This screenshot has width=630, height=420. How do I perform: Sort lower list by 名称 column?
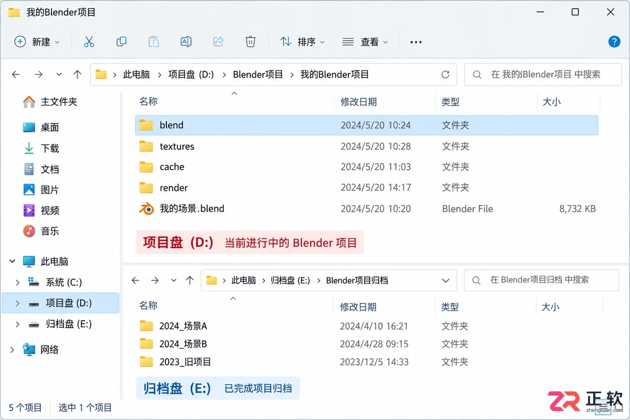coord(148,305)
